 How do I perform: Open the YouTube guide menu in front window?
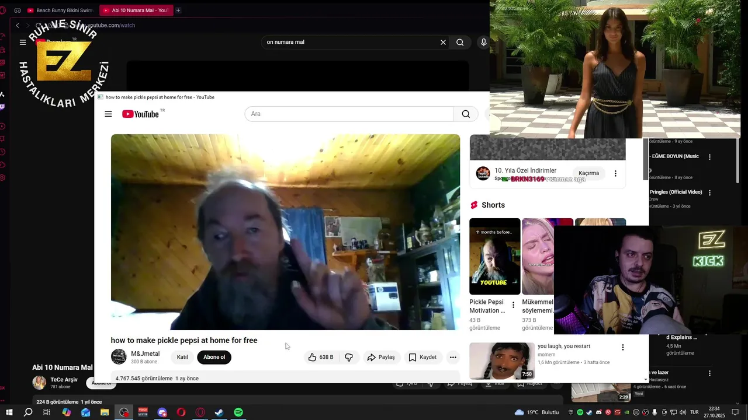[x=108, y=114]
